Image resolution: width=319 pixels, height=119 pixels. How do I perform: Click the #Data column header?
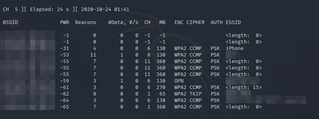point(117,22)
